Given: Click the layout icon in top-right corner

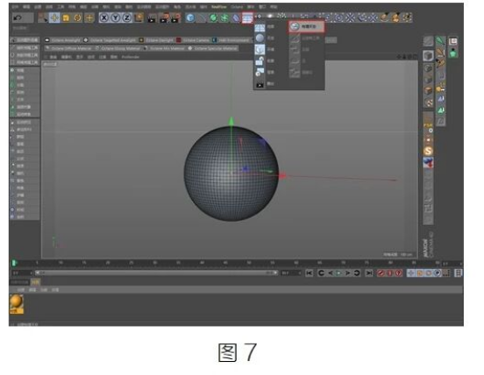Looking at the screenshot, I should point(452,41).
